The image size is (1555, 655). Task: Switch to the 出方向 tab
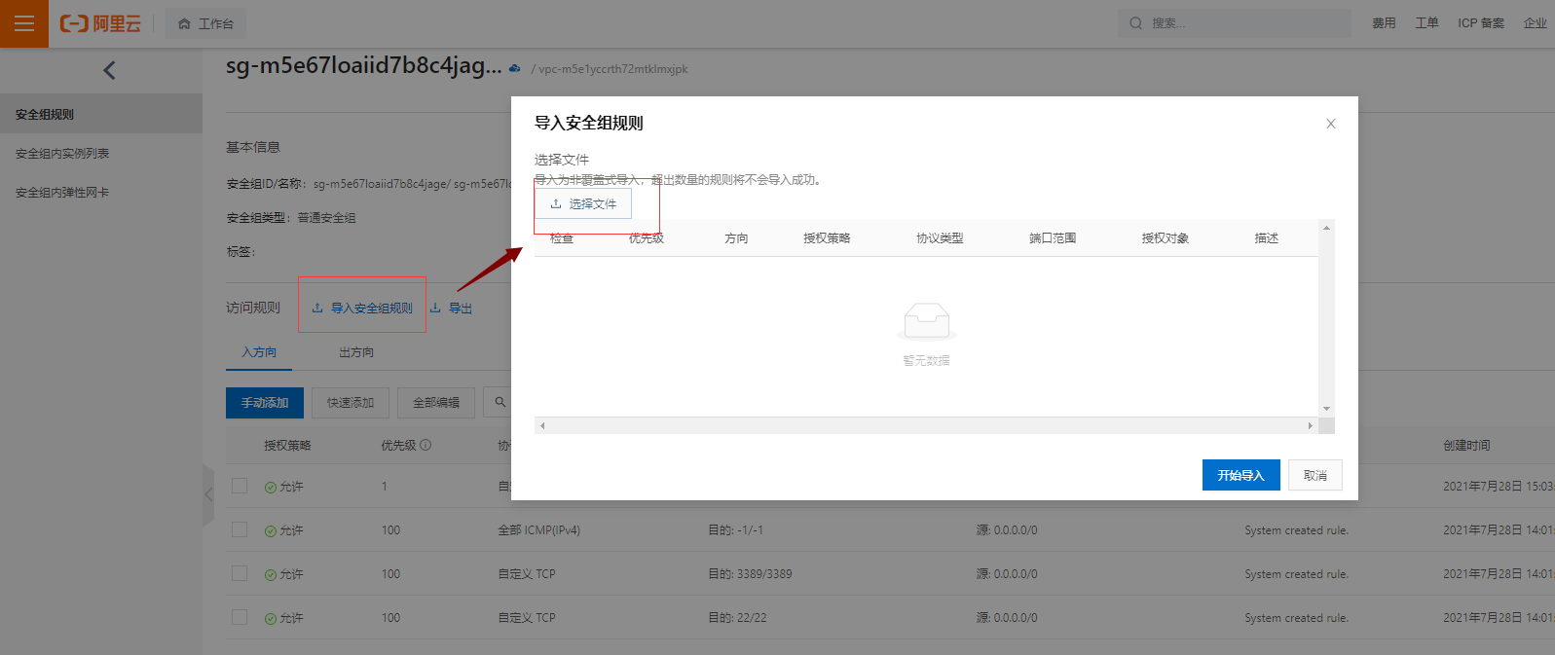click(x=356, y=352)
